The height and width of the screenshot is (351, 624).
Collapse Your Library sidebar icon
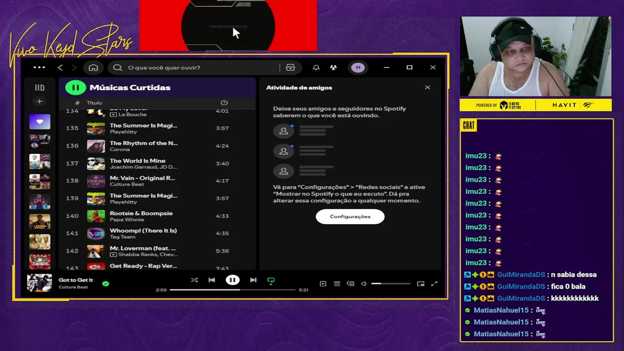(x=39, y=88)
